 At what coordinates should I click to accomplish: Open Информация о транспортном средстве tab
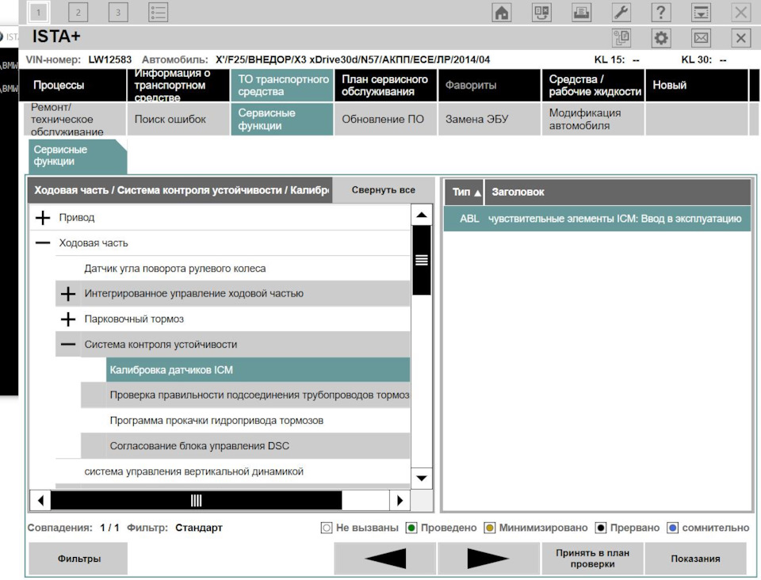(178, 86)
